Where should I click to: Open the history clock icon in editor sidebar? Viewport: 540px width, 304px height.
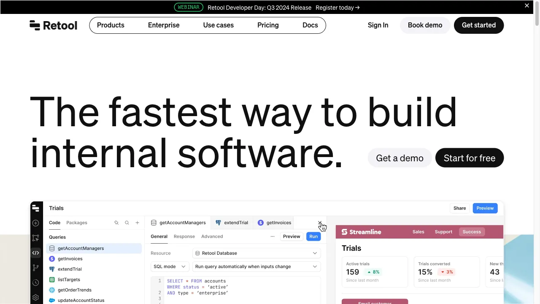tap(36, 282)
